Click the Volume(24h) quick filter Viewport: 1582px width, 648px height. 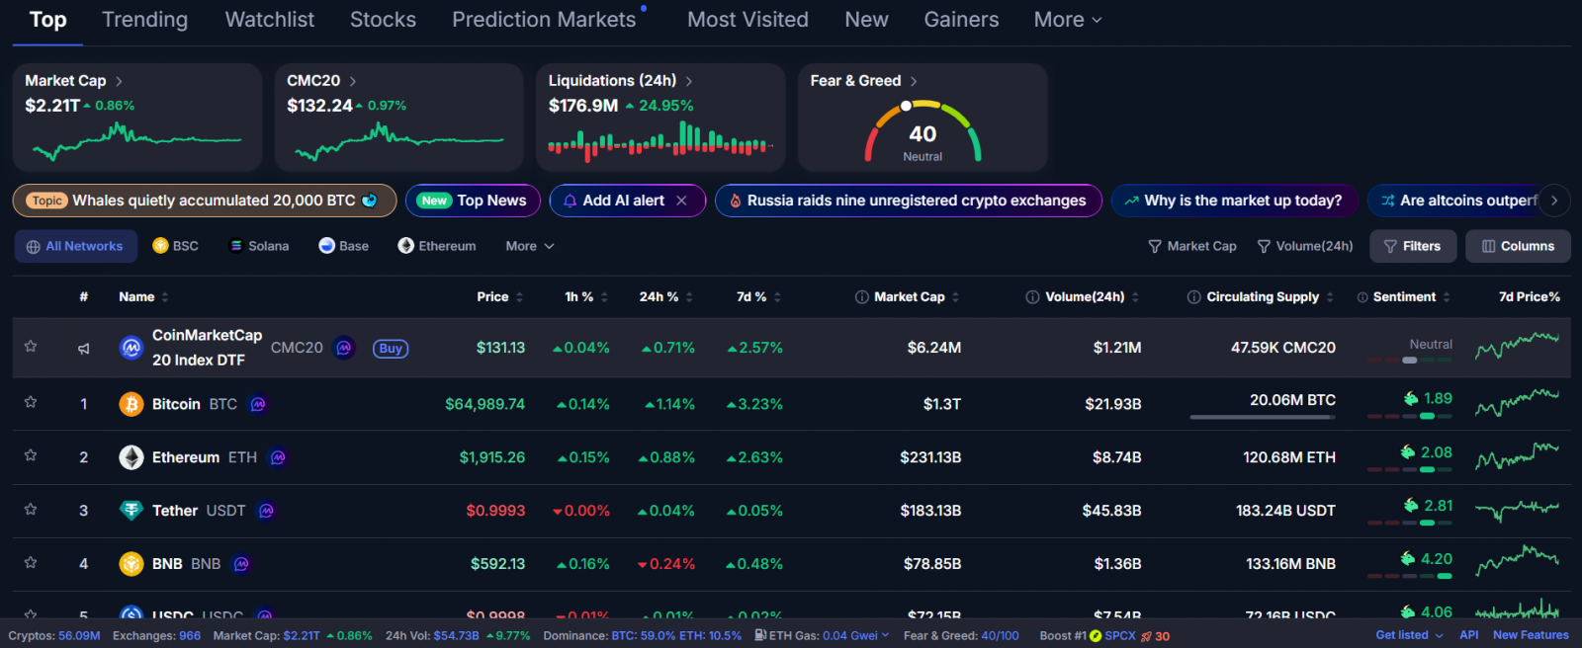[1305, 246]
